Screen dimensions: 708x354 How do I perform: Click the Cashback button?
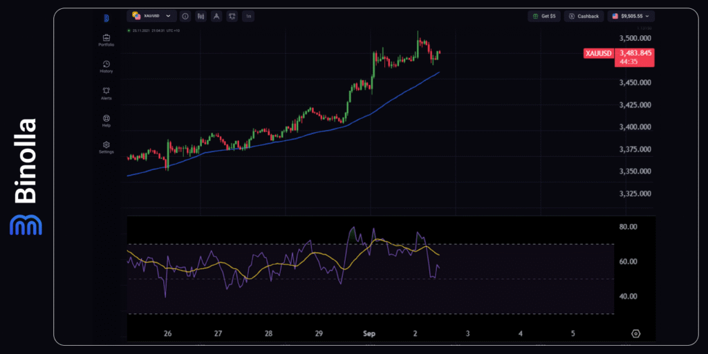point(584,16)
